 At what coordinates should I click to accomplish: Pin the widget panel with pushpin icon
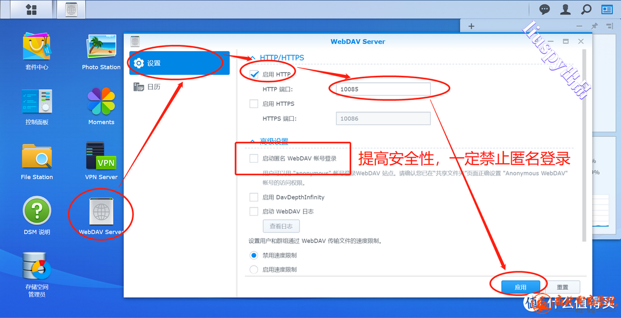594,26
